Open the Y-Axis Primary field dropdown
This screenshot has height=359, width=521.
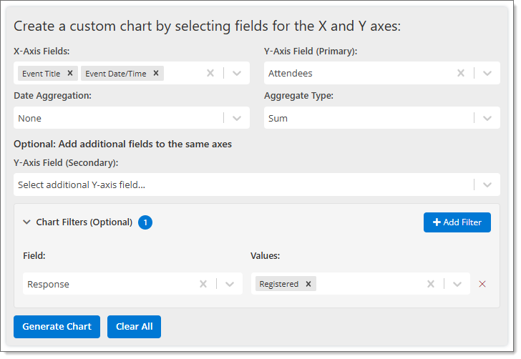487,73
